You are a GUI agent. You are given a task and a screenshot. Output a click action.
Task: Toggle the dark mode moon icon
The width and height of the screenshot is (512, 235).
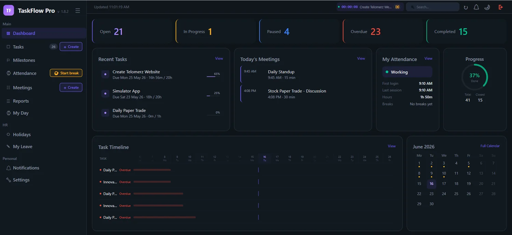pos(487,7)
